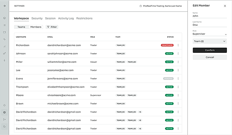Click the SETTINGS page title
232x135 pixels.
tap(19, 6)
